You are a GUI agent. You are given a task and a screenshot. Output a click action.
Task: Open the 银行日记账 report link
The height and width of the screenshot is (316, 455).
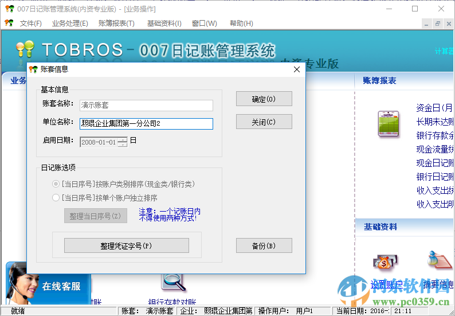pos(434,177)
